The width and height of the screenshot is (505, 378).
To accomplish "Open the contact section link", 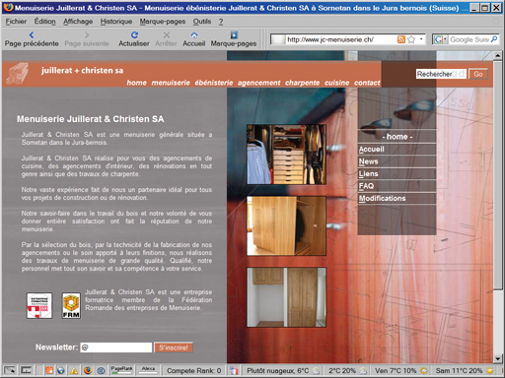I will point(367,83).
